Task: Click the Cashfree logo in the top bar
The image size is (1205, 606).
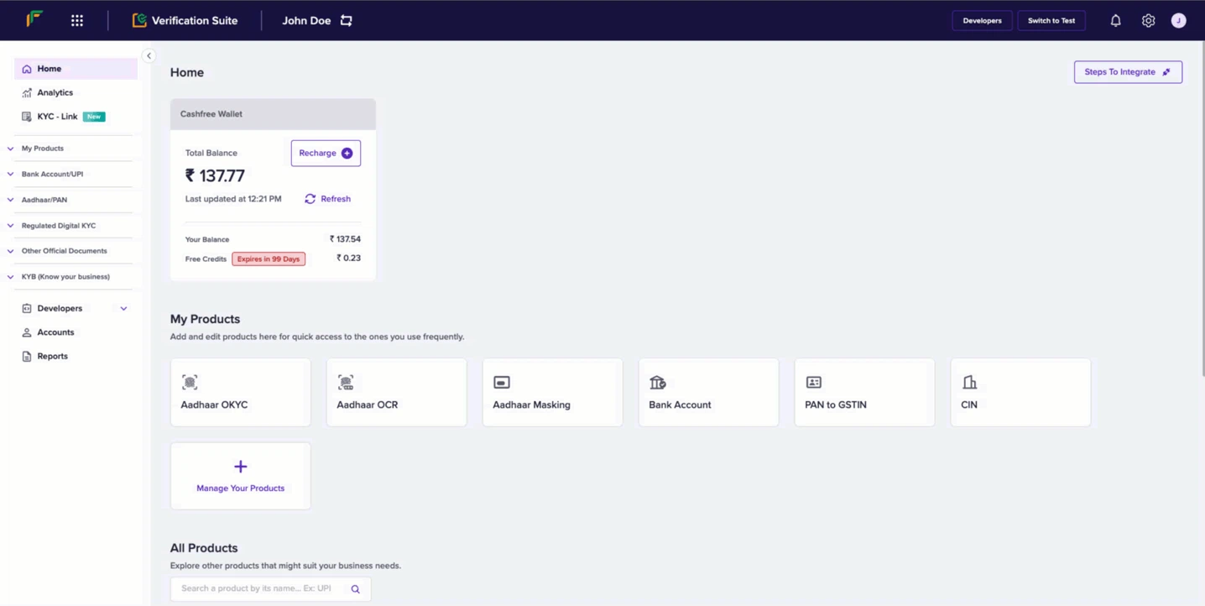Action: click(34, 19)
